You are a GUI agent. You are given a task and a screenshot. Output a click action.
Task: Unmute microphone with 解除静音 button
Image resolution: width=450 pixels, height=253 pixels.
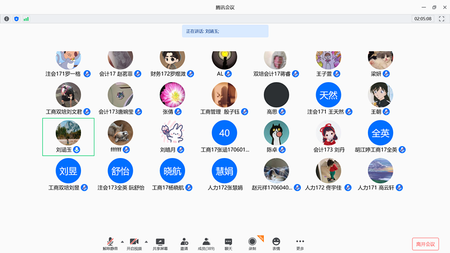click(110, 242)
